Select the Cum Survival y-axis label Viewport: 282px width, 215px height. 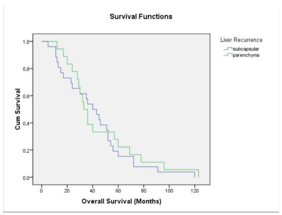(x=18, y=109)
